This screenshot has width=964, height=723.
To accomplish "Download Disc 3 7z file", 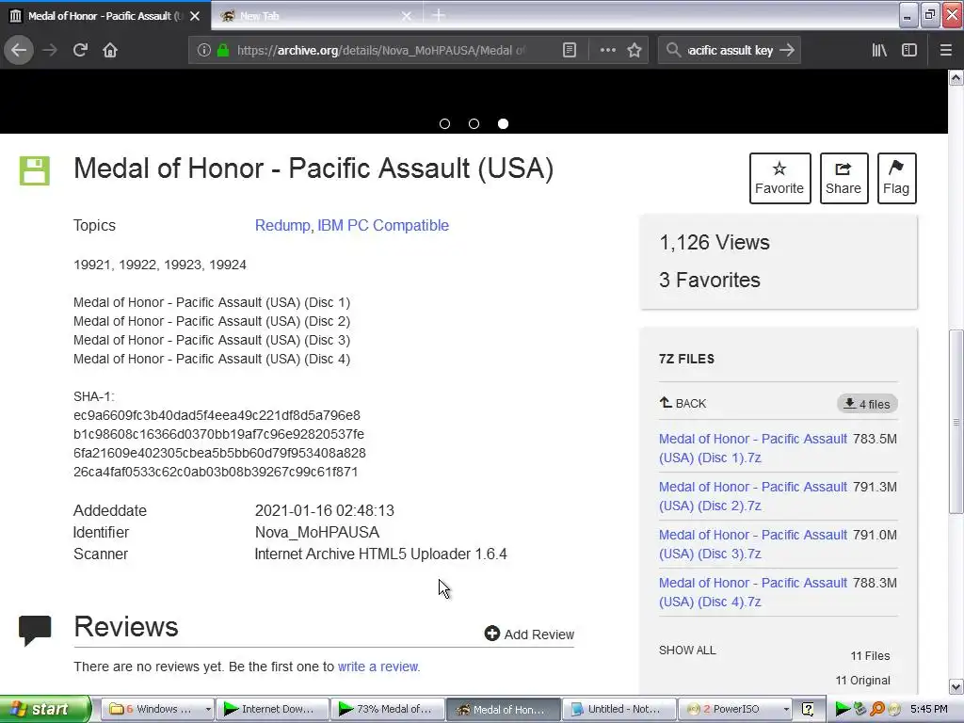I will [x=752, y=544].
